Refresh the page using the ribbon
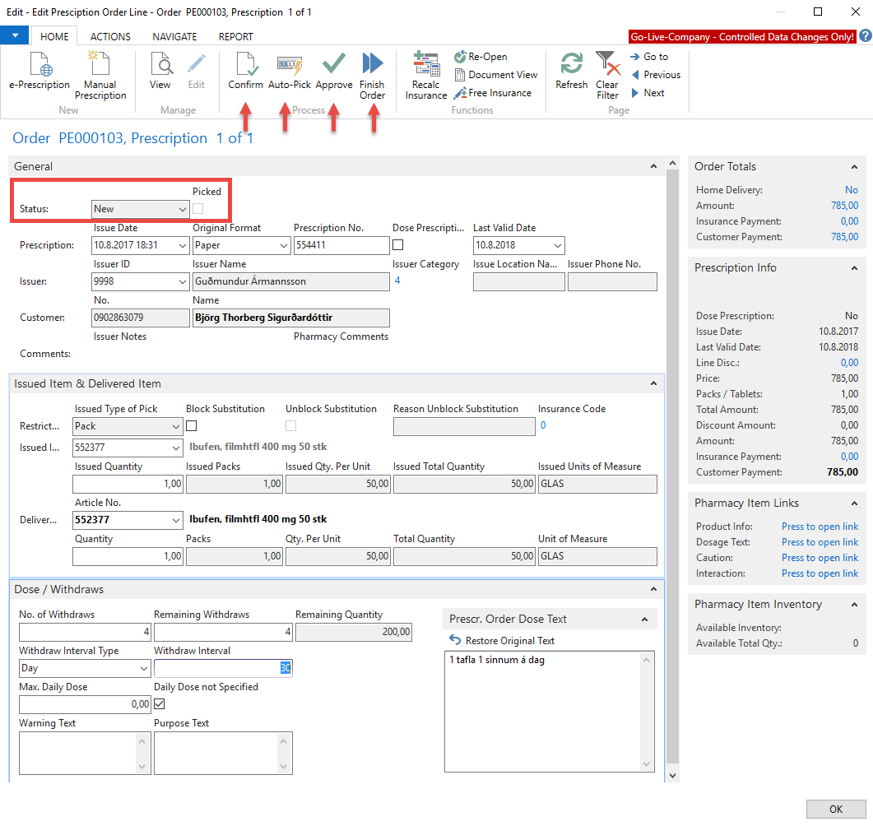The height and width of the screenshot is (826, 873). point(571,66)
